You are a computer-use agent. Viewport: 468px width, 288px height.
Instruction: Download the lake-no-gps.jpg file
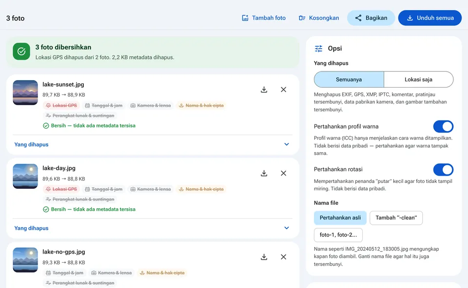[264, 257]
